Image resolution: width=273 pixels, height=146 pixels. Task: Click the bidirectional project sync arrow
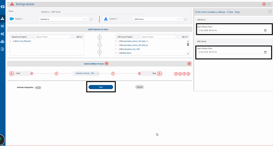pos(100,45)
